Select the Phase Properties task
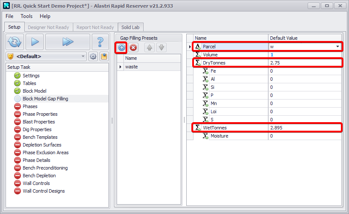This screenshot has width=349, height=214. coord(40,114)
